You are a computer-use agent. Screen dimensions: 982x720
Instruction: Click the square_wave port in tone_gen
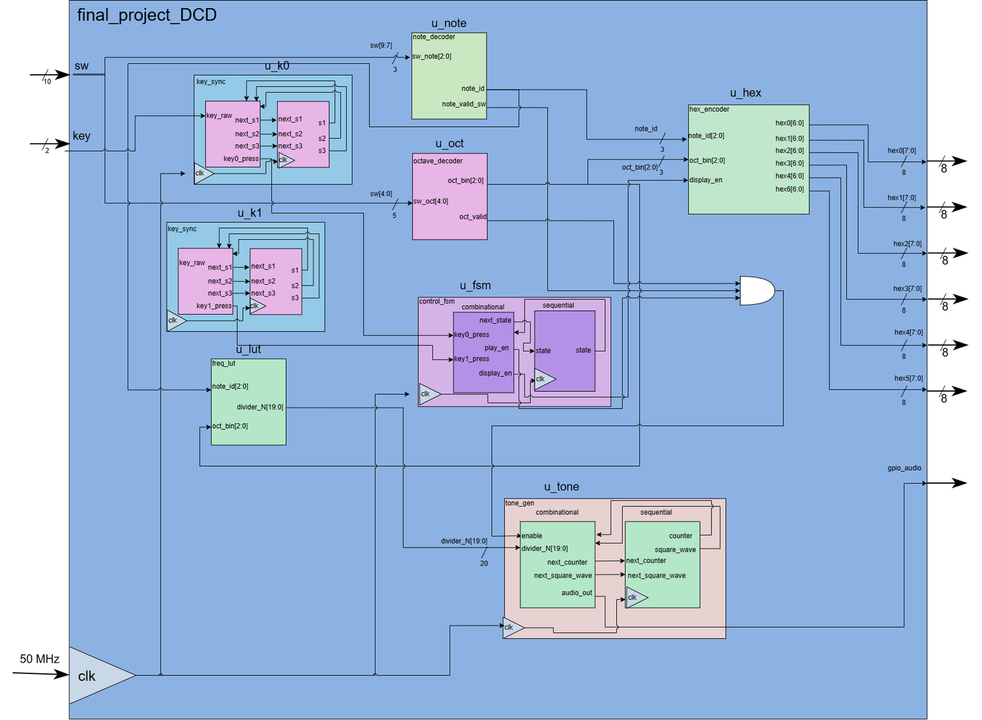pos(675,550)
